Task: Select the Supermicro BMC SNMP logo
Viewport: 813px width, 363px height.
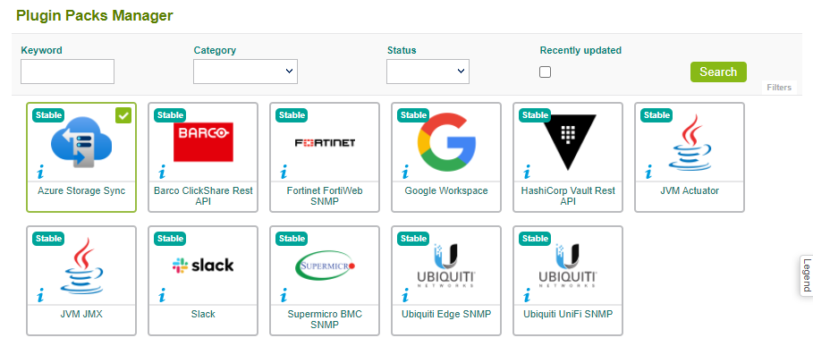Action: [x=325, y=266]
